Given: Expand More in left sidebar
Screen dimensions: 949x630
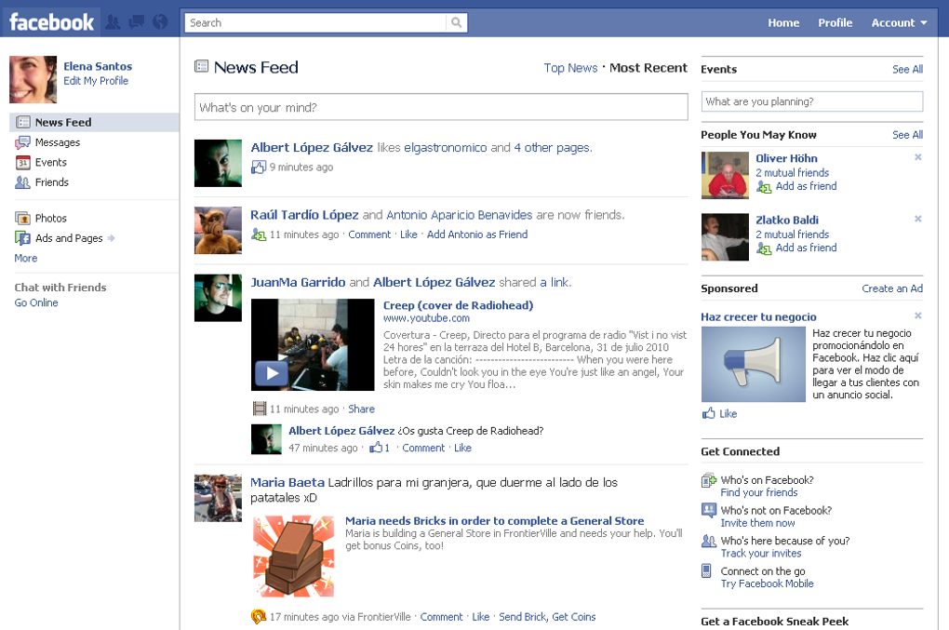Looking at the screenshot, I should pos(26,258).
